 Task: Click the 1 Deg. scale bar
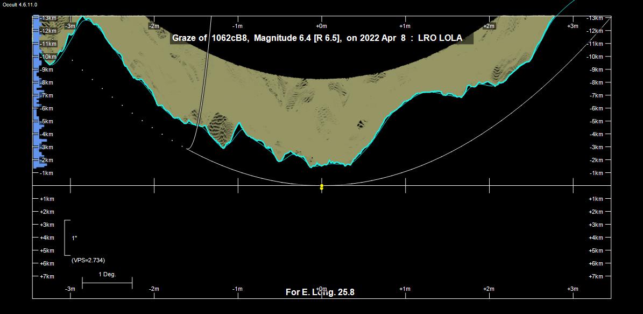[x=107, y=282]
